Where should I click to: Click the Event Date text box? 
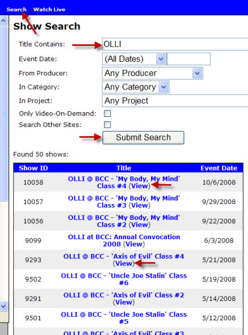coord(188,59)
